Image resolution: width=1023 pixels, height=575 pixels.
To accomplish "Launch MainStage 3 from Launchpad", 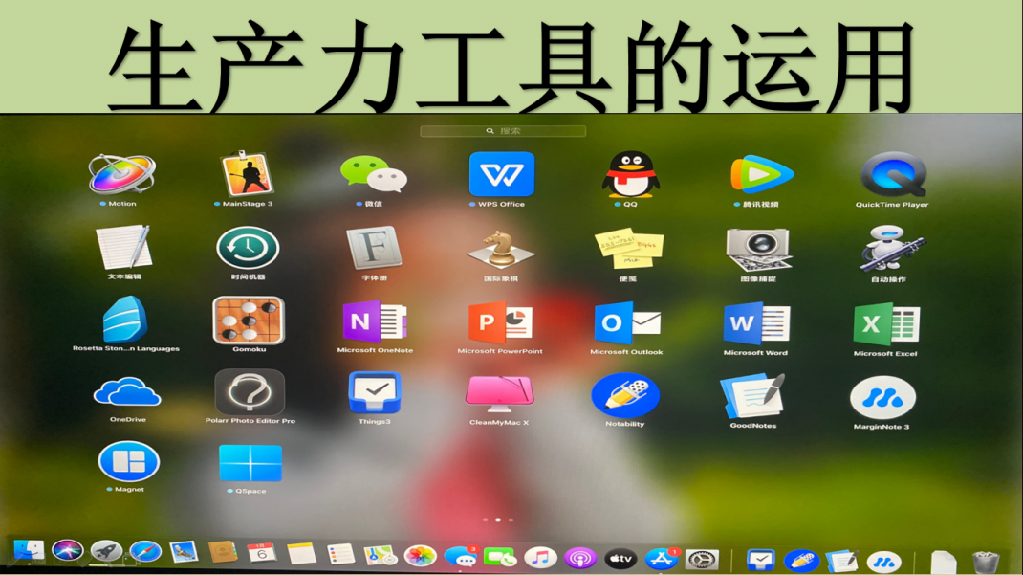I will [247, 173].
